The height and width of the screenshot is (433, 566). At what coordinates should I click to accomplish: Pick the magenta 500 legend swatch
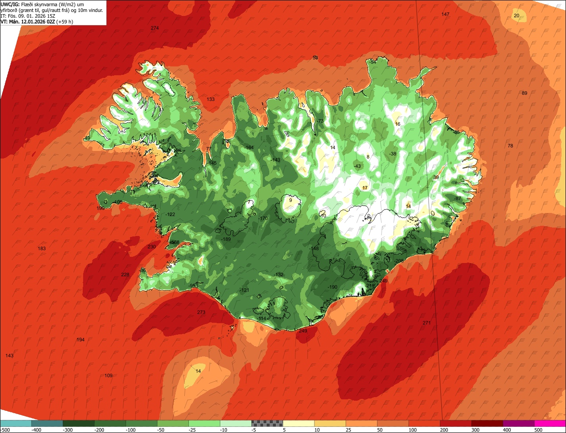pos(550,423)
